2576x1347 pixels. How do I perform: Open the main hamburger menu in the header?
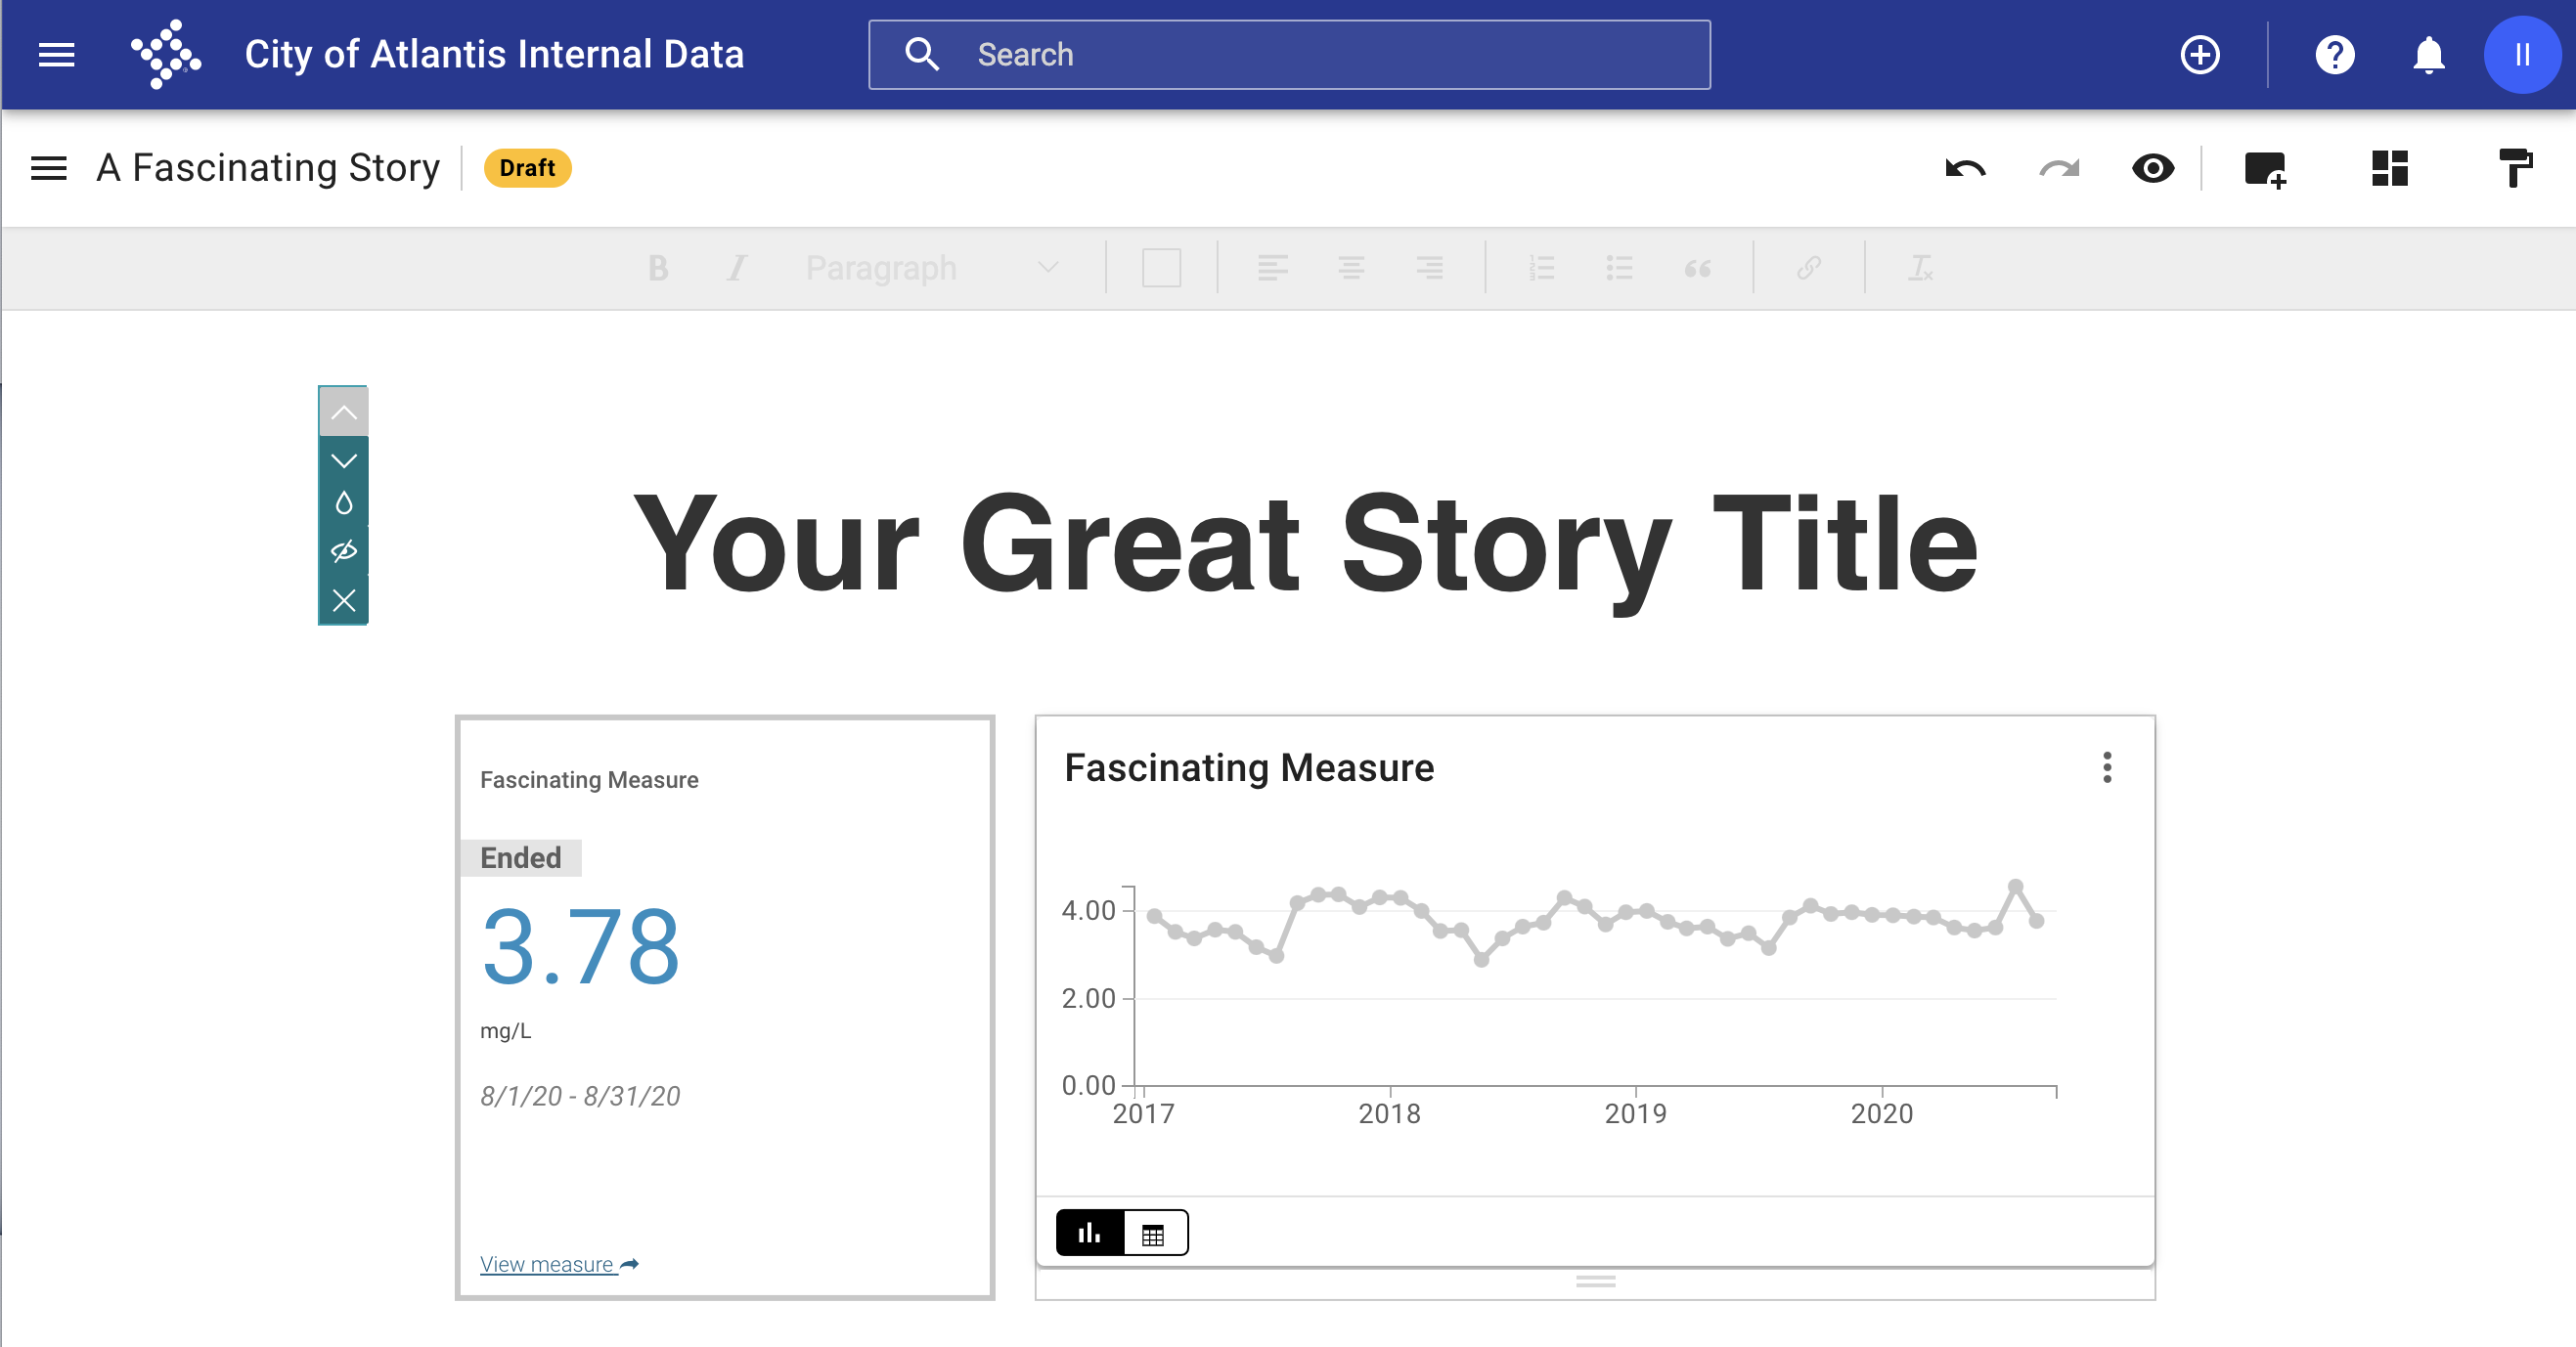56,55
